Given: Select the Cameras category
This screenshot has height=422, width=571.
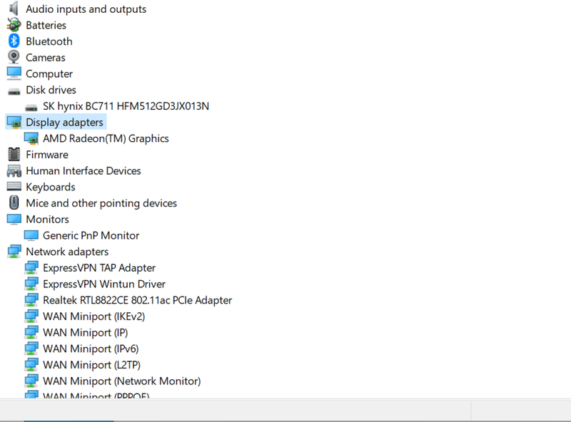Looking at the screenshot, I should (46, 58).
